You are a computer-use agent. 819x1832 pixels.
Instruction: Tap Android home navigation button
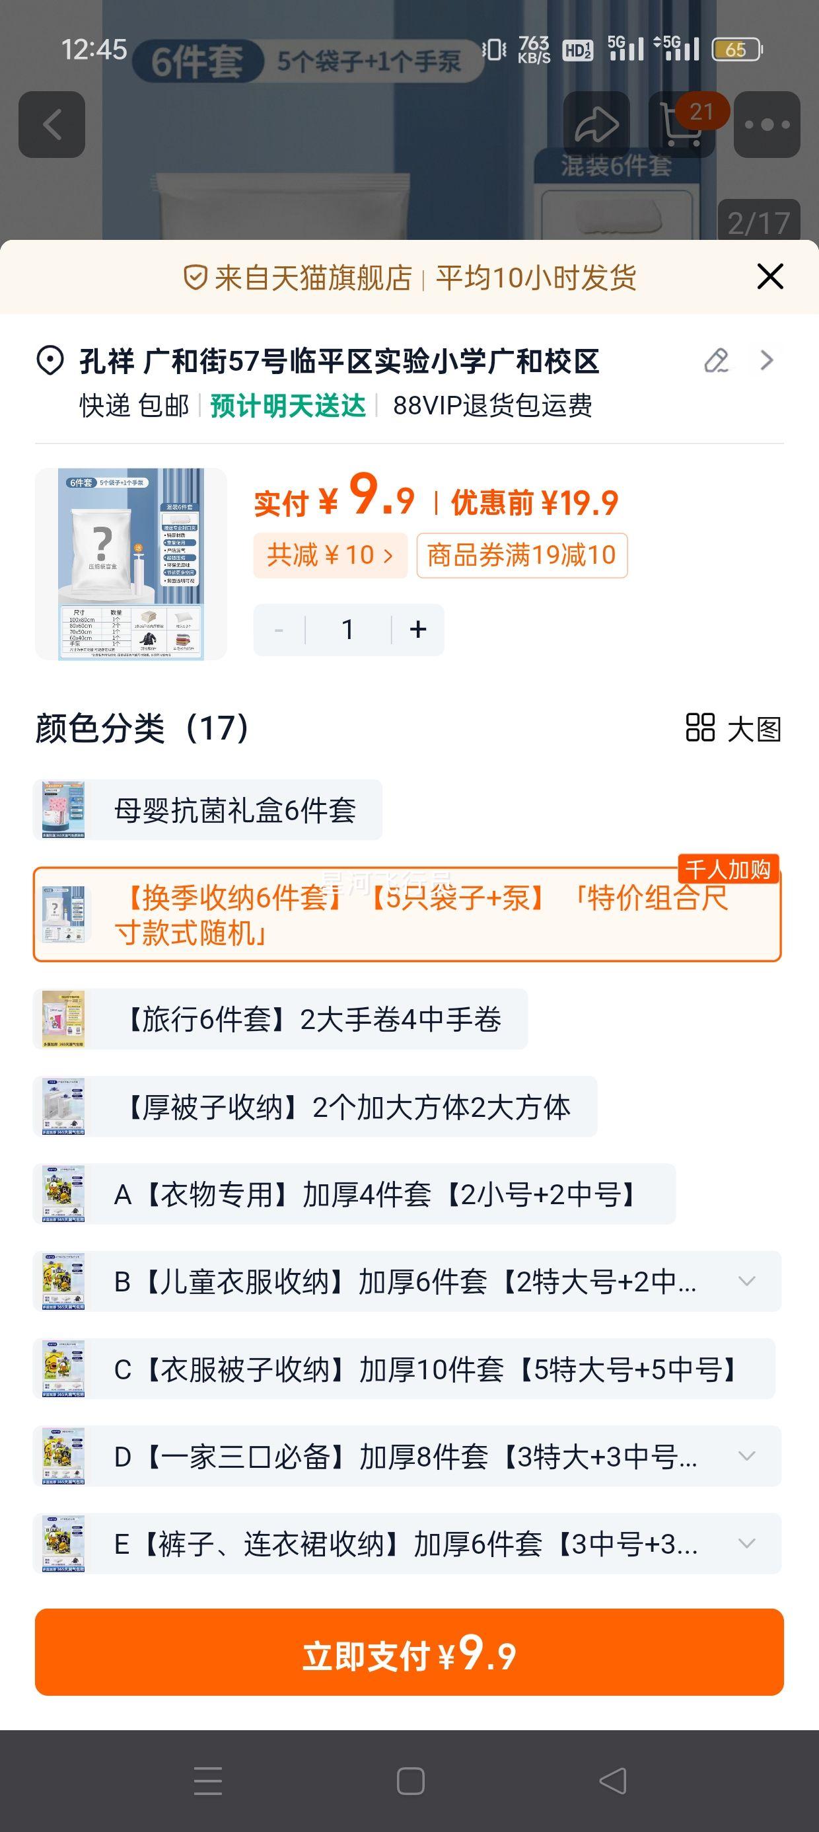coord(410,1781)
